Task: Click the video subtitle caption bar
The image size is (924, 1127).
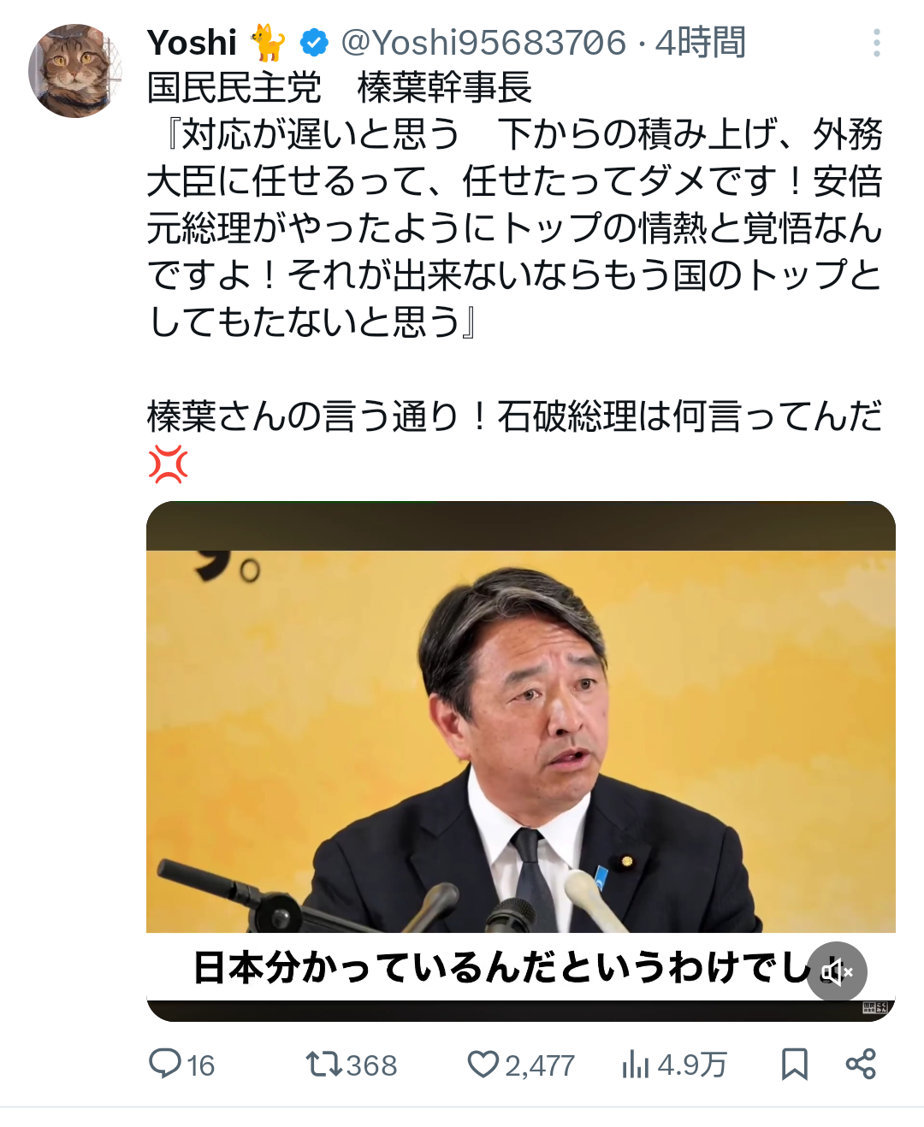Action: pyautogui.click(x=520, y=967)
